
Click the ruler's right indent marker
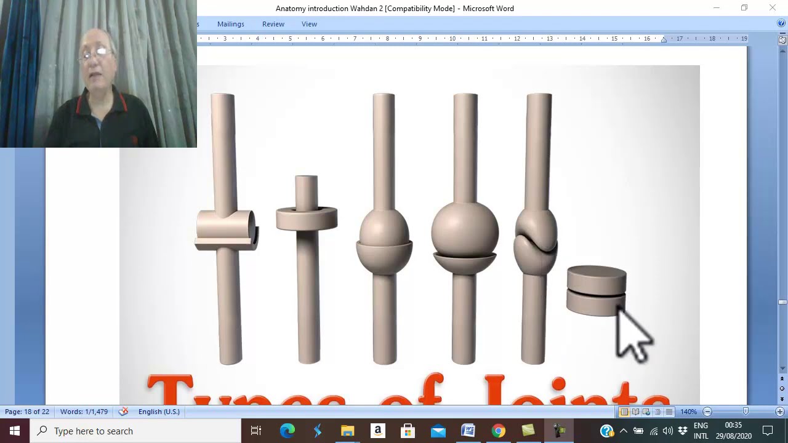point(664,40)
